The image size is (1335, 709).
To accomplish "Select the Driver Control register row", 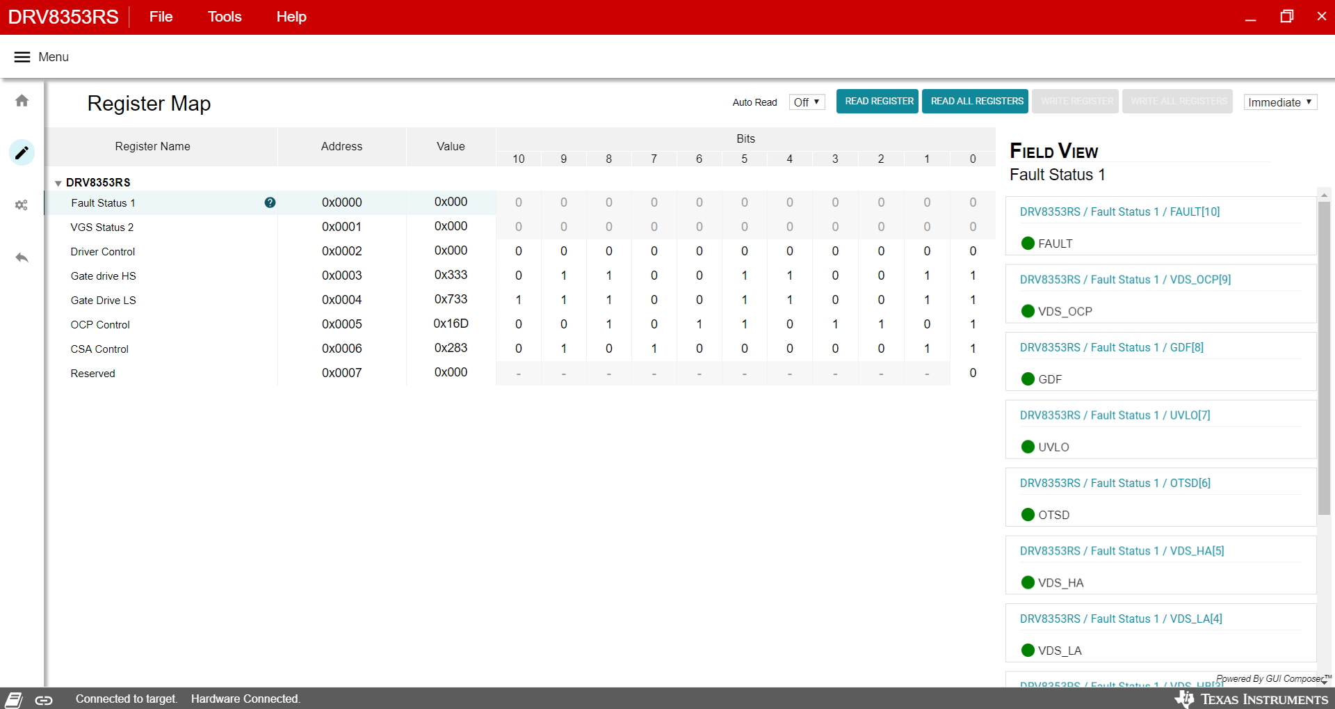I will pyautogui.click(x=520, y=251).
